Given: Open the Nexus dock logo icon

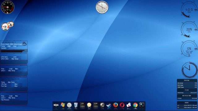Looking at the screenshot, I should [56, 105].
